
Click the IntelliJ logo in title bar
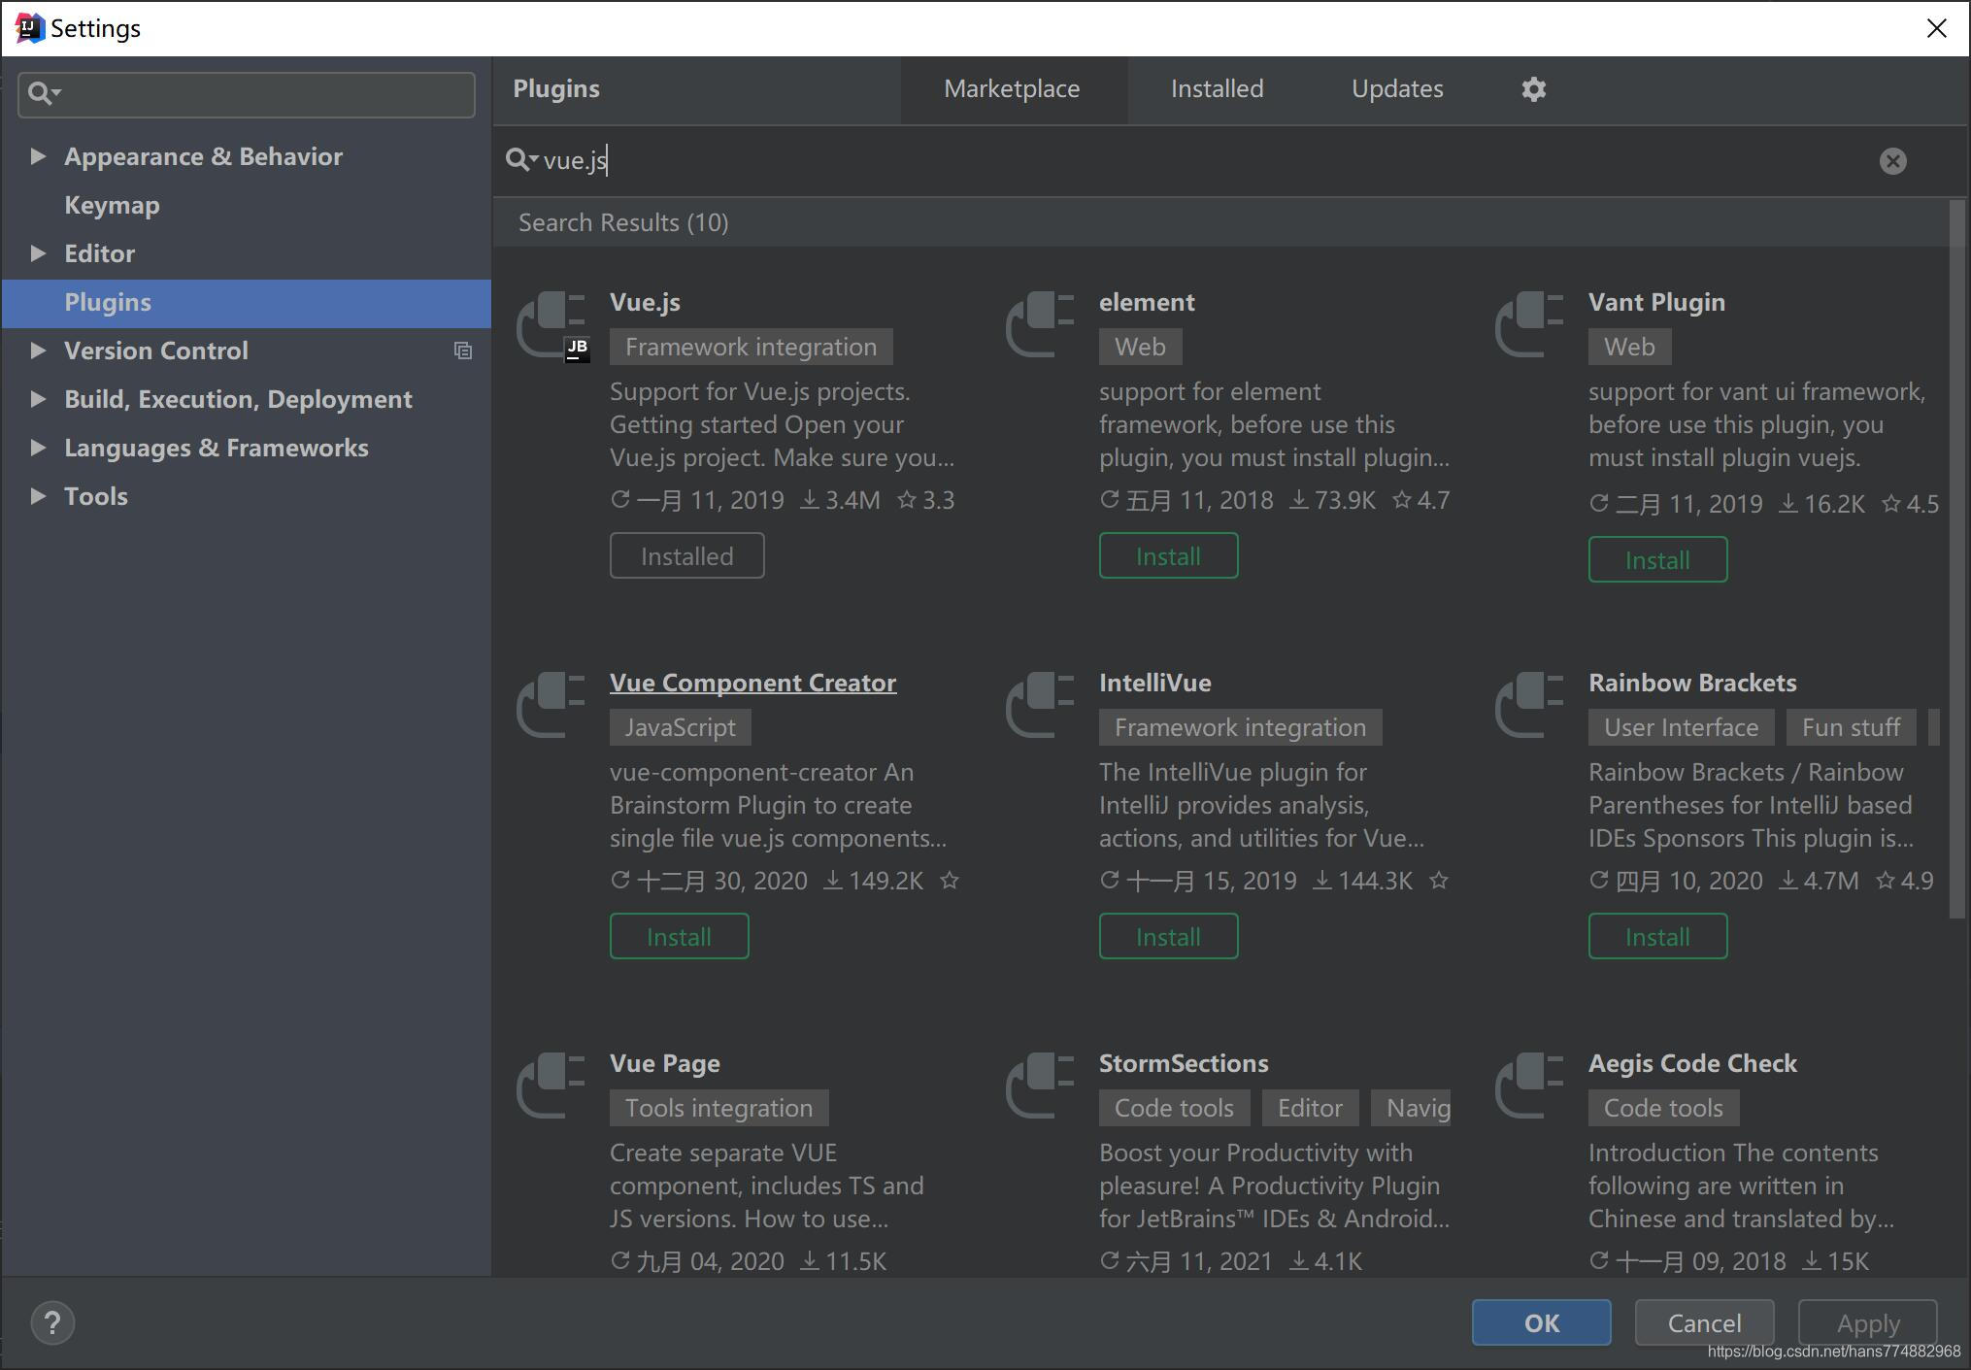pos(29,28)
